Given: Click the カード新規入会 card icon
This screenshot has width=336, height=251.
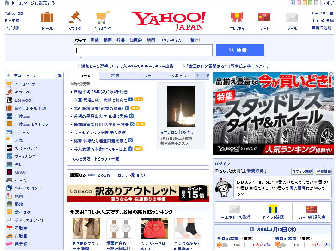Looking at the screenshot, I should (x=312, y=209).
